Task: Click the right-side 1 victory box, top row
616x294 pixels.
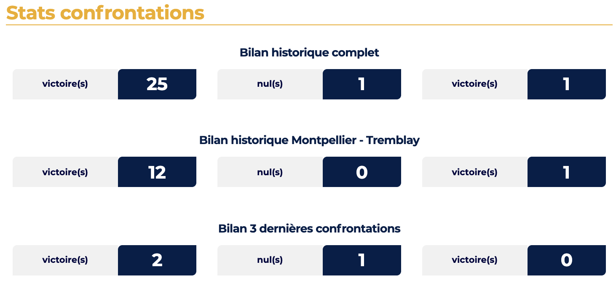Action: 567,84
